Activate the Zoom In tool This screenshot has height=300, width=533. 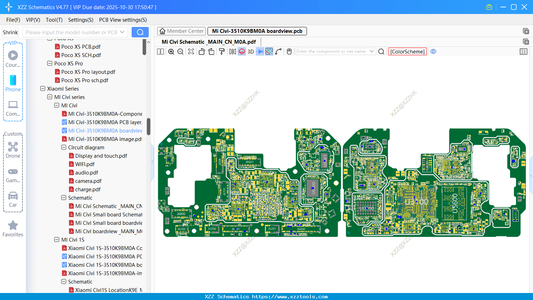(x=171, y=51)
